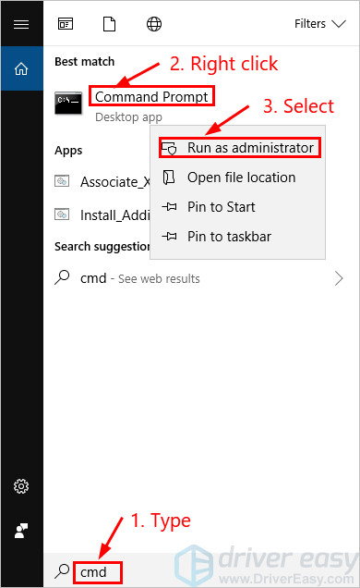Expand the Filters dropdown

coord(320,24)
